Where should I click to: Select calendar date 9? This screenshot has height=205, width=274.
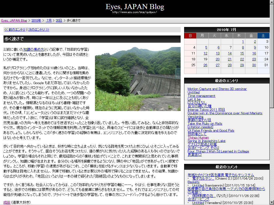[255, 48]
